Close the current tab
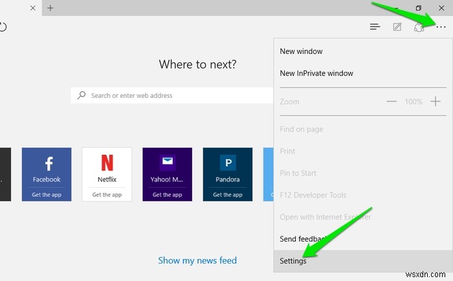Image resolution: width=453 pixels, height=281 pixels. (33, 8)
